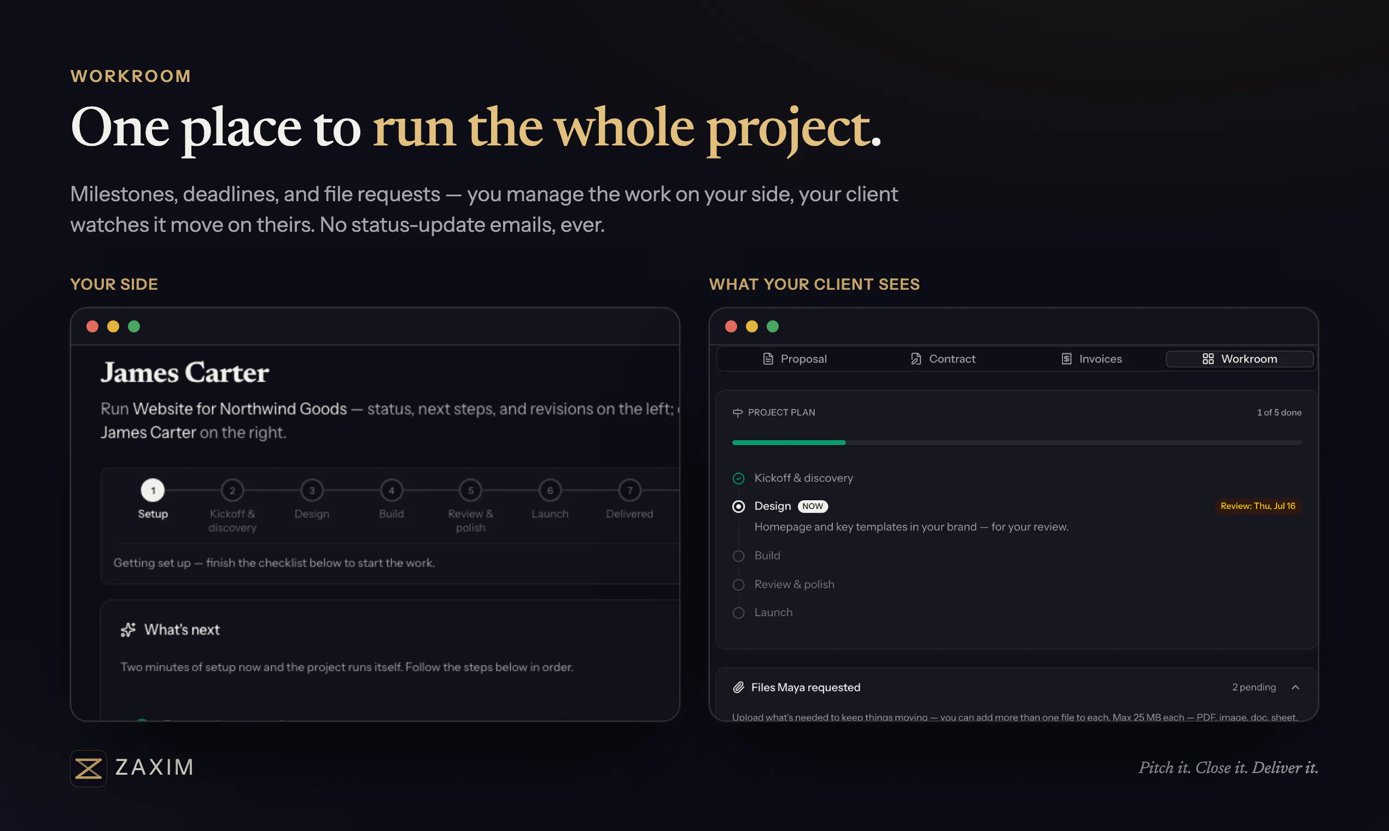Click the PROJECT PLAN label

point(781,413)
